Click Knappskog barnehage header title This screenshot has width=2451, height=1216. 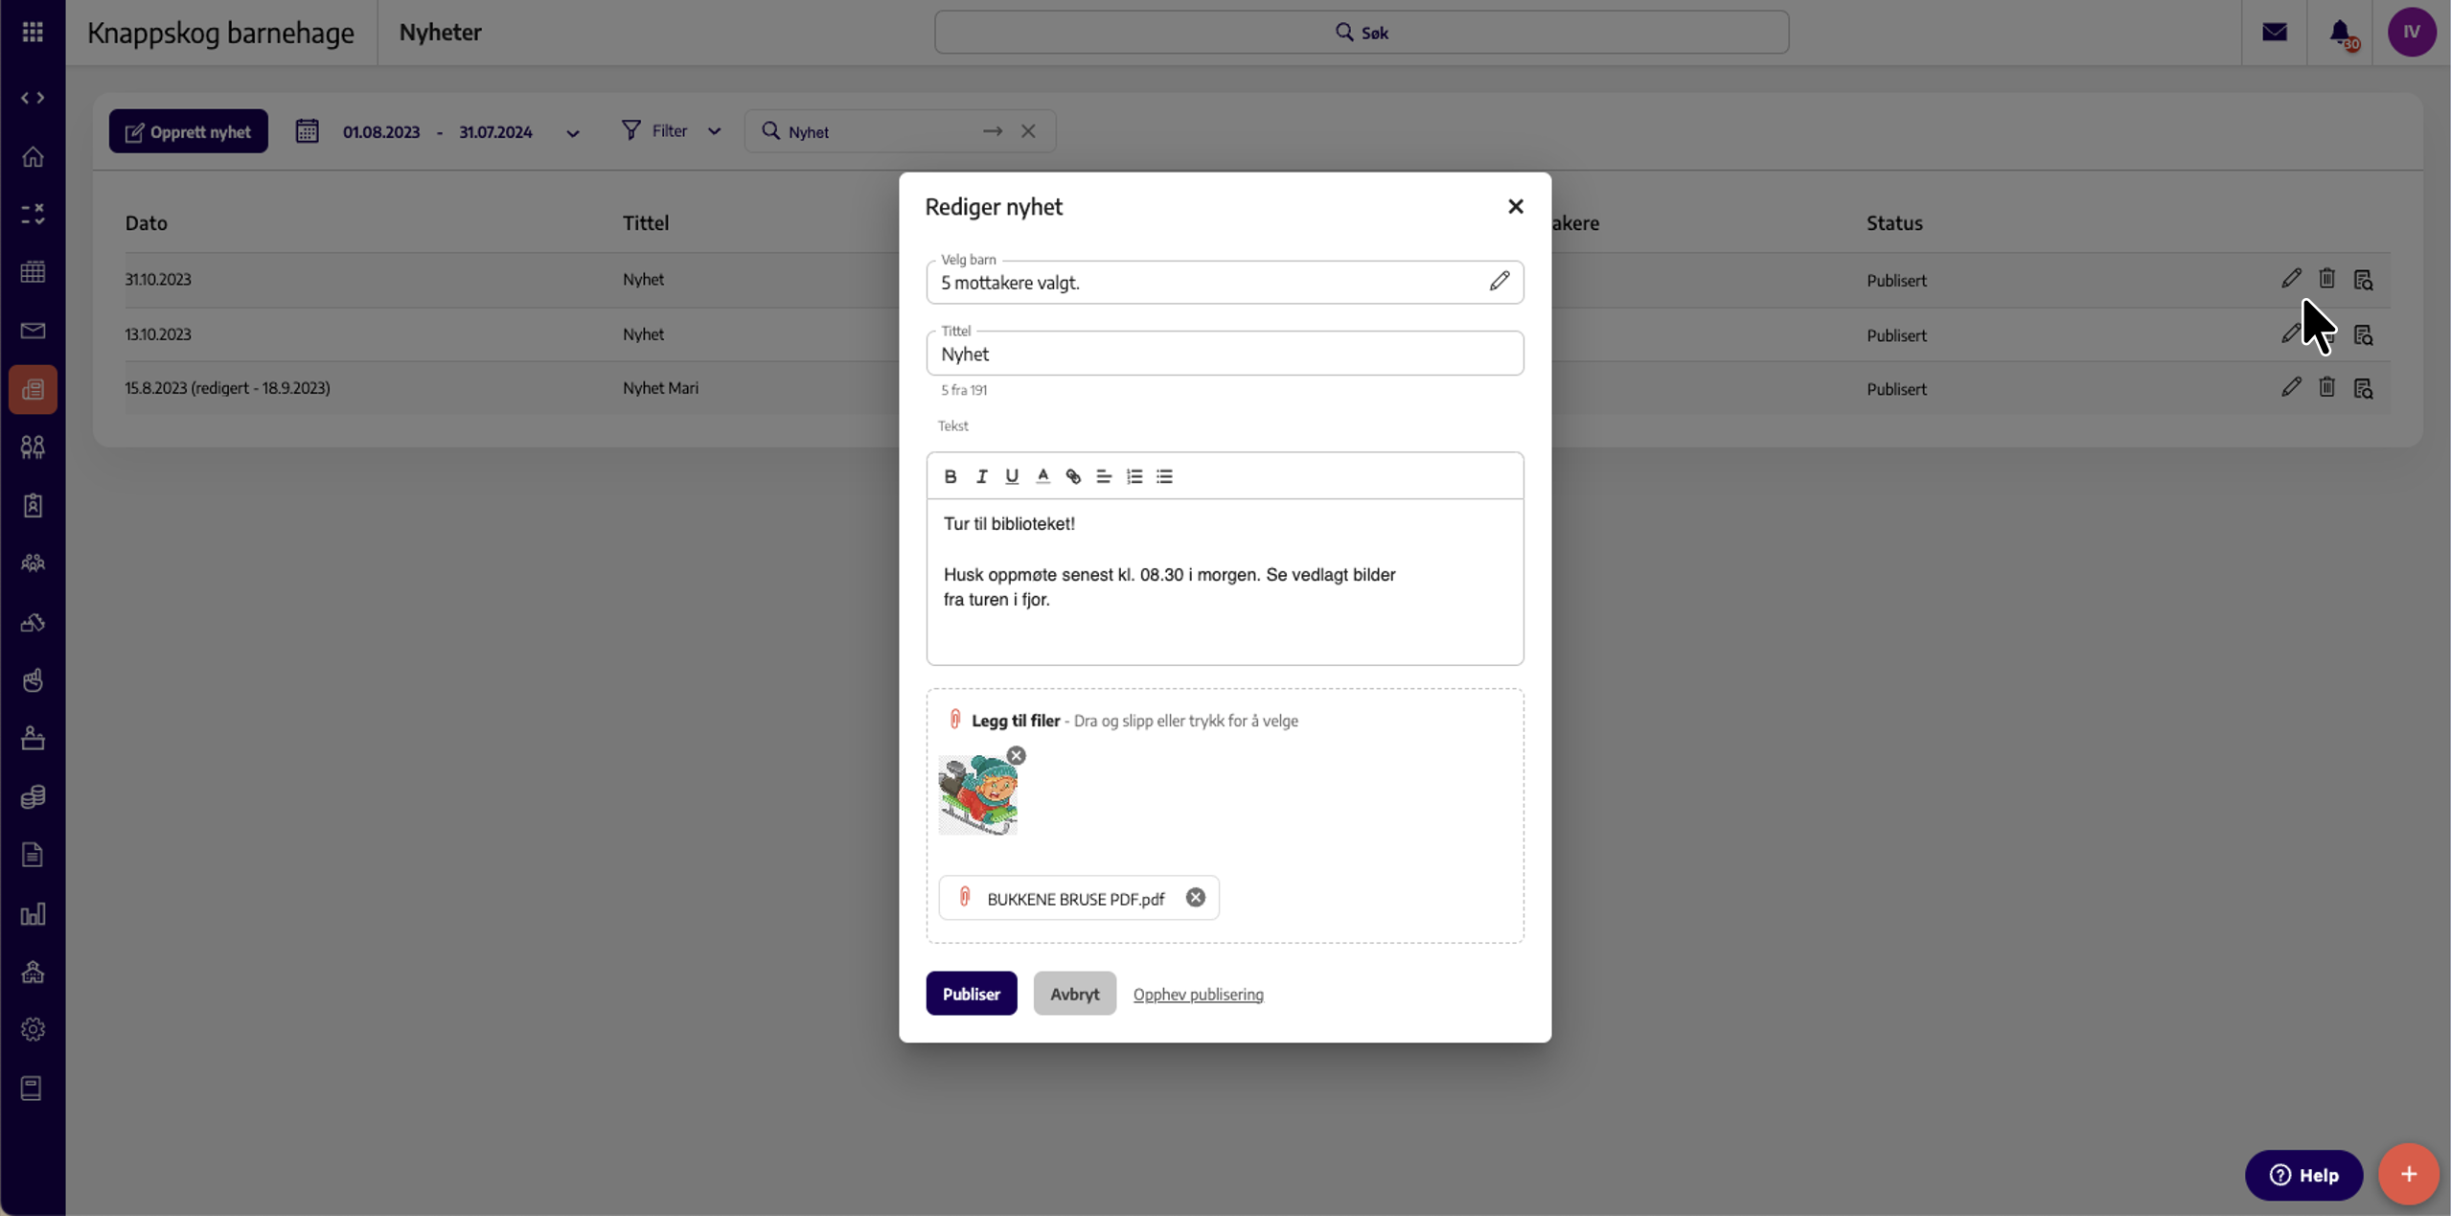pos(220,33)
